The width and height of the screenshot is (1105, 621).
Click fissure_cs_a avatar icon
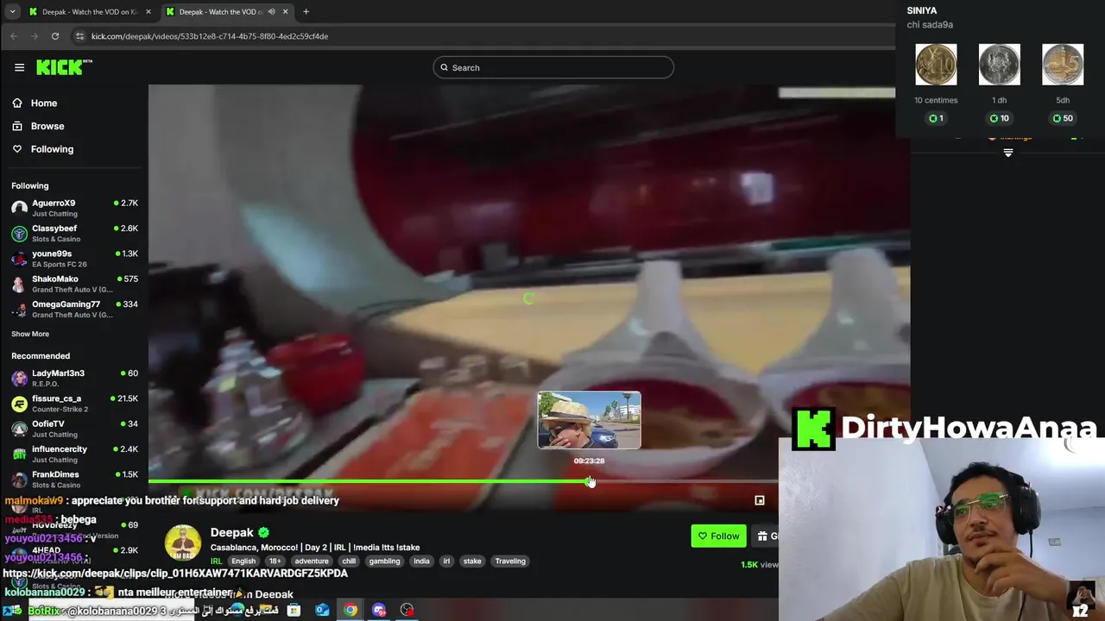click(19, 404)
